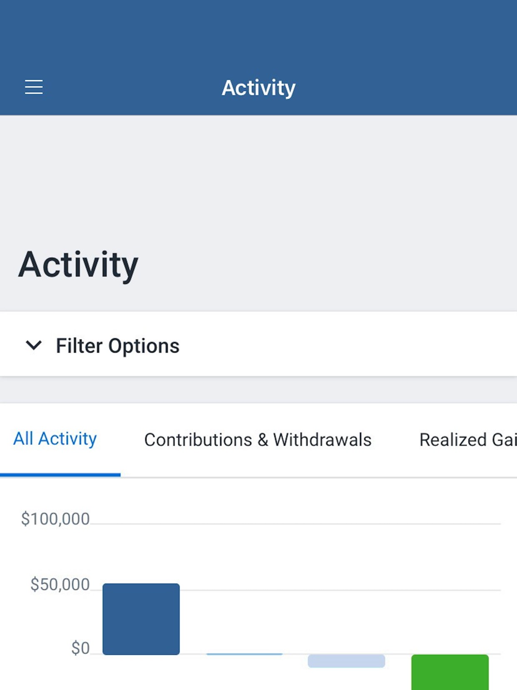Image resolution: width=517 pixels, height=690 pixels.
Task: Click the $100,000 axis label
Action: 55,519
